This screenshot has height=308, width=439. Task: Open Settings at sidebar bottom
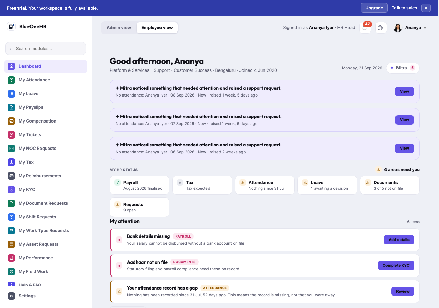click(46, 296)
